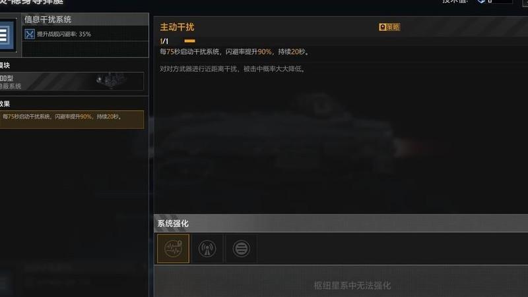Click the orange level progress bar
The image size is (528, 297).
189,41
